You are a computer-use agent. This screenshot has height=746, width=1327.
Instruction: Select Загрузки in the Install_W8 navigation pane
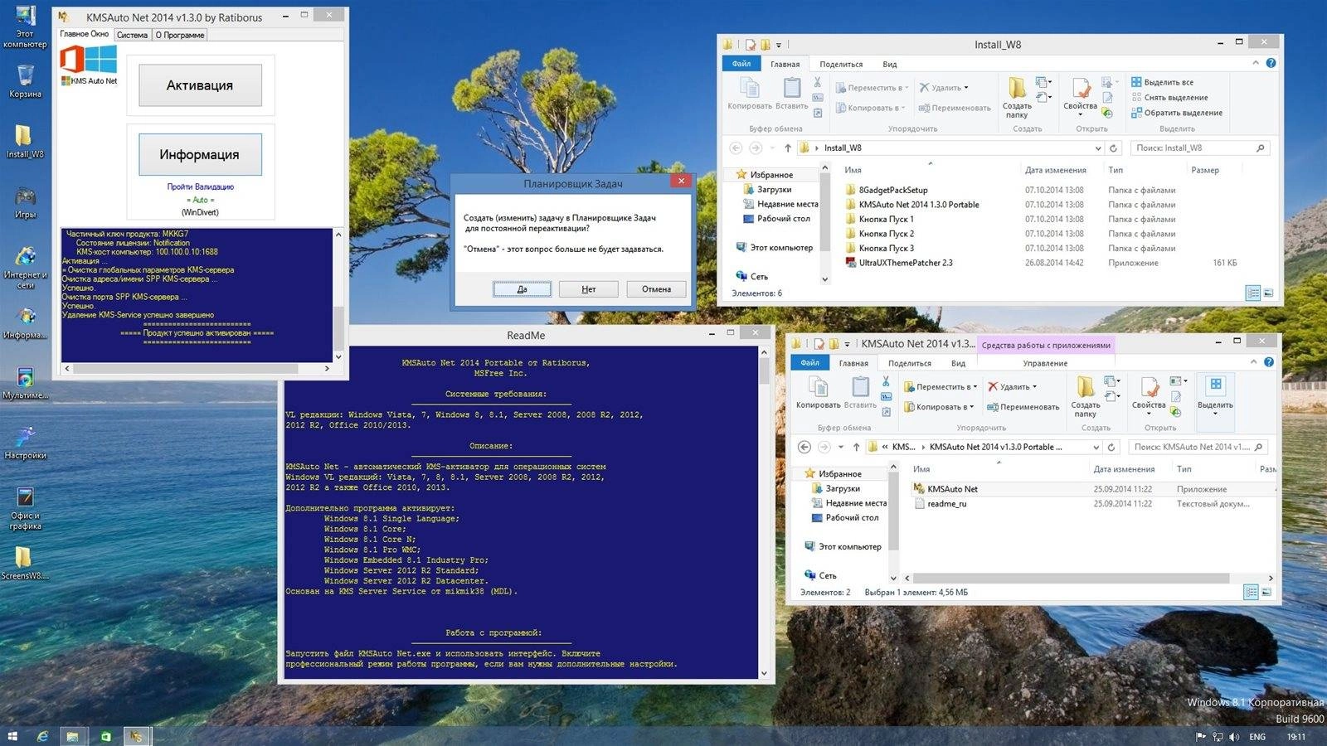coord(767,189)
